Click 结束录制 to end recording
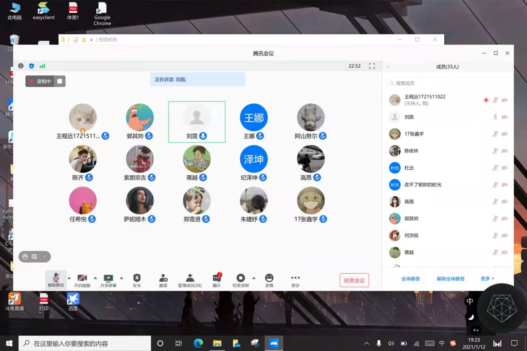 click(x=240, y=280)
